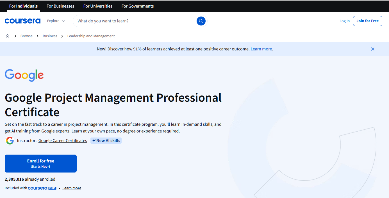Switch to the For Businesses tab
This screenshot has height=198, width=389.
[x=60, y=6]
